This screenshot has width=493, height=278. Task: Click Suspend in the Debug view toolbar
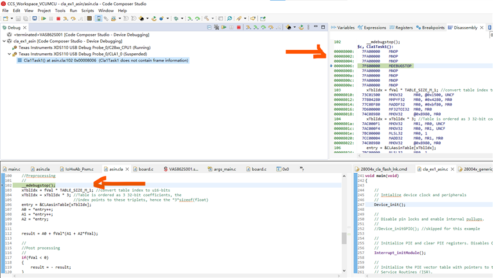[231, 27]
